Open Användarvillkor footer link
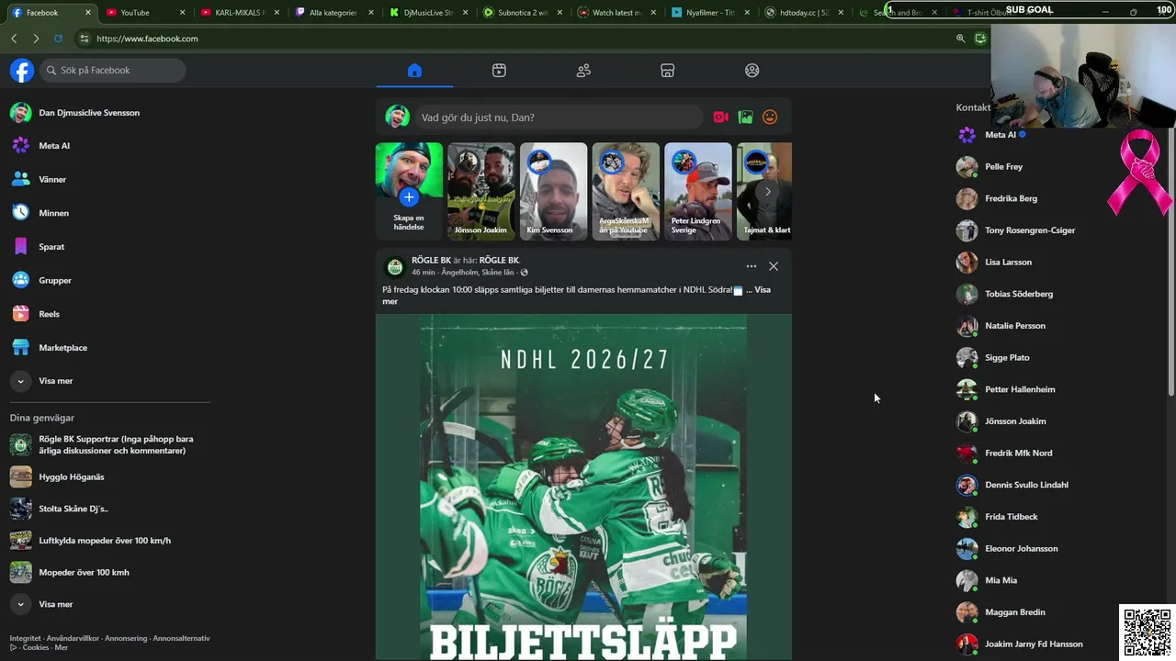The width and height of the screenshot is (1176, 661). 73,638
